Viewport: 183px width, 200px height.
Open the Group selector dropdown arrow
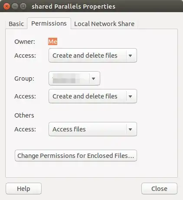click(x=94, y=79)
